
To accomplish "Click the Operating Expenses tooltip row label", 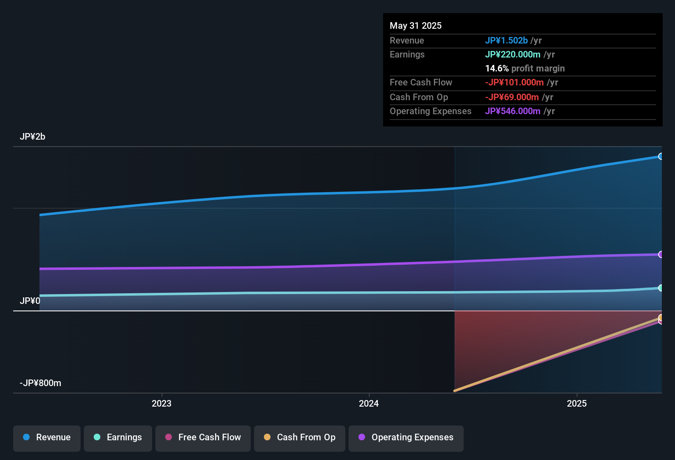I will pyautogui.click(x=430, y=111).
